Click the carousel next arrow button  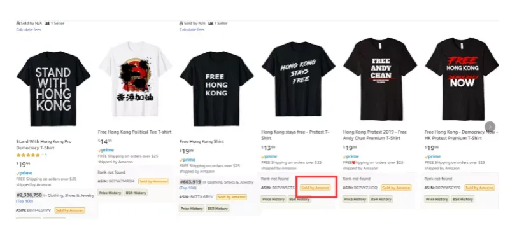click(x=490, y=127)
